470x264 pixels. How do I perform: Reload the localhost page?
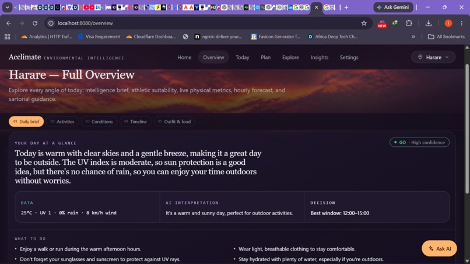pyautogui.click(x=35, y=23)
